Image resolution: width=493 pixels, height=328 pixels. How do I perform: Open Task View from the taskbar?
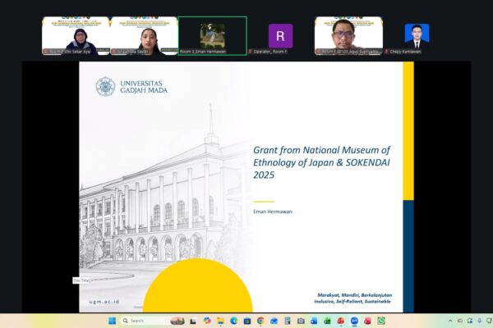193,321
